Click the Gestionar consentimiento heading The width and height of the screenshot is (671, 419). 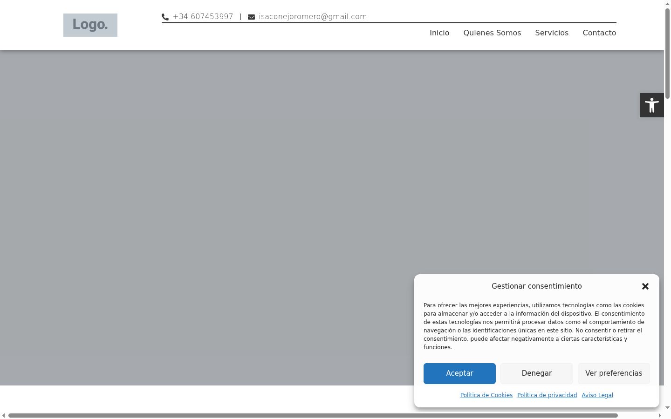[537, 286]
